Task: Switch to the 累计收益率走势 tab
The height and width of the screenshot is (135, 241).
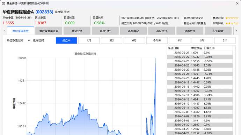Action: coord(49,31)
